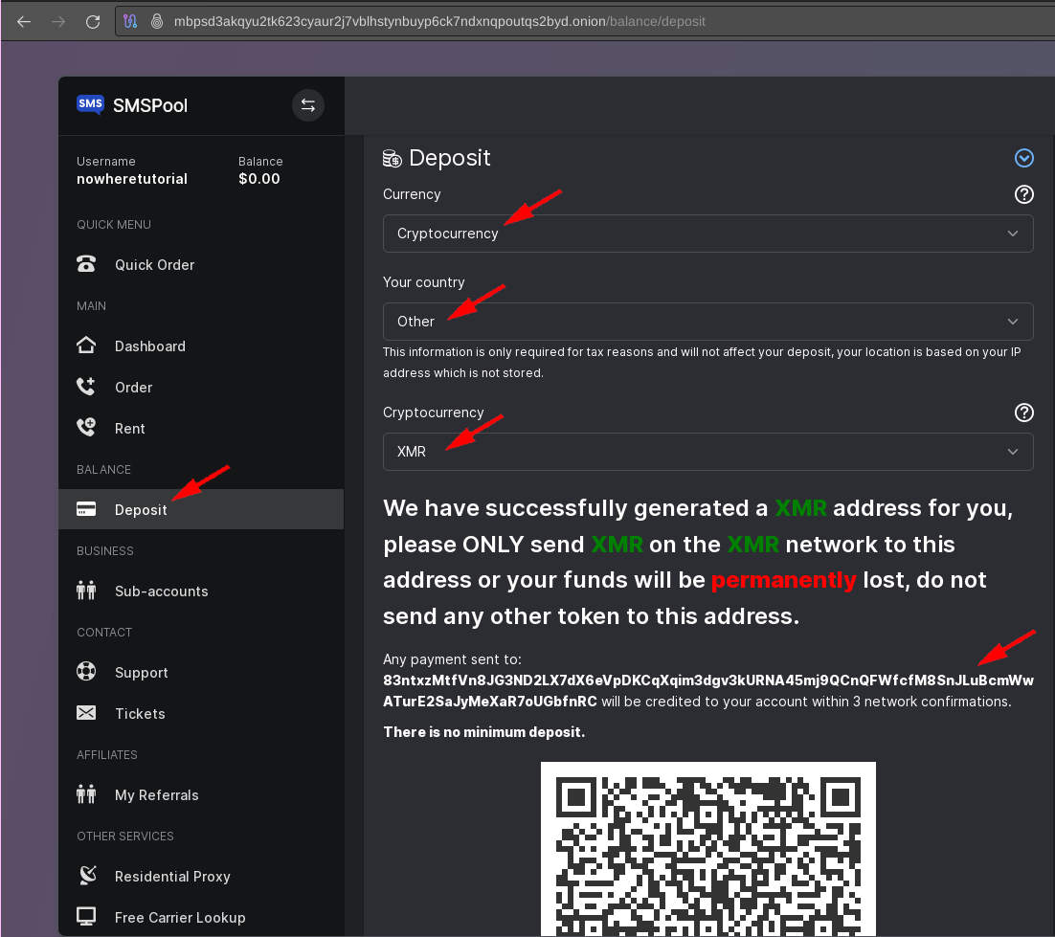Click the Free Carrier Lookup monitor icon
The image size is (1055, 937).
tap(86, 917)
